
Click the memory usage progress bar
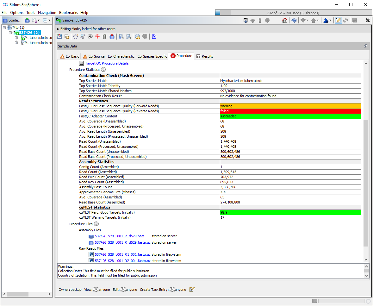[x=293, y=13]
